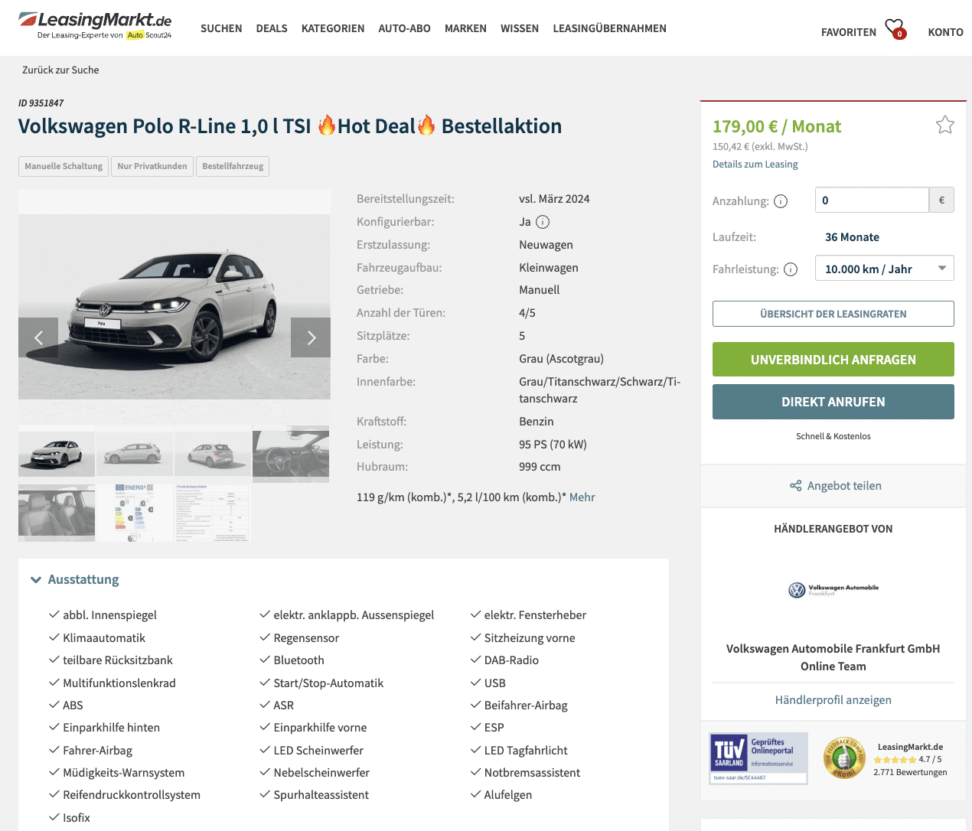The height and width of the screenshot is (831, 972).
Task: Click the UNVERBINDLICH ANFRAGEN button
Action: pyautogui.click(x=833, y=360)
